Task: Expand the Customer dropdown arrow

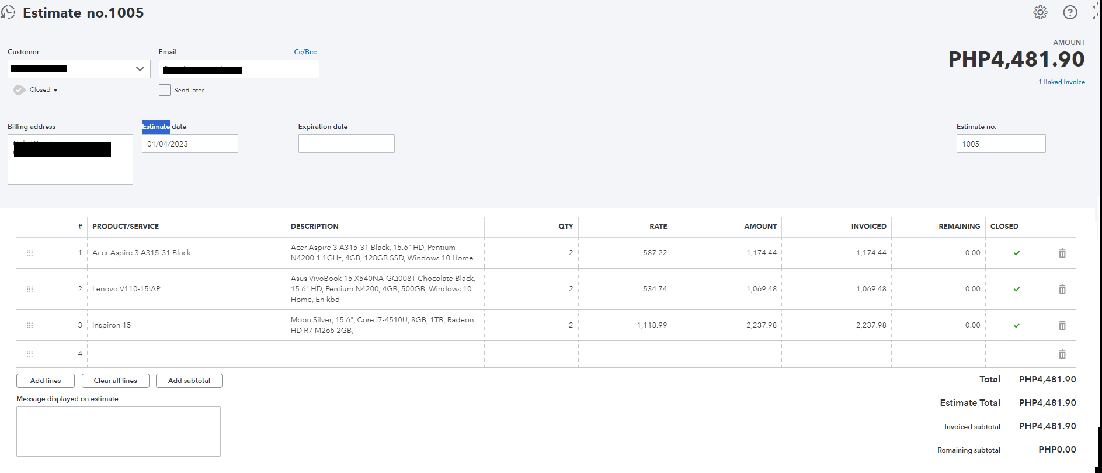Action: click(x=140, y=69)
